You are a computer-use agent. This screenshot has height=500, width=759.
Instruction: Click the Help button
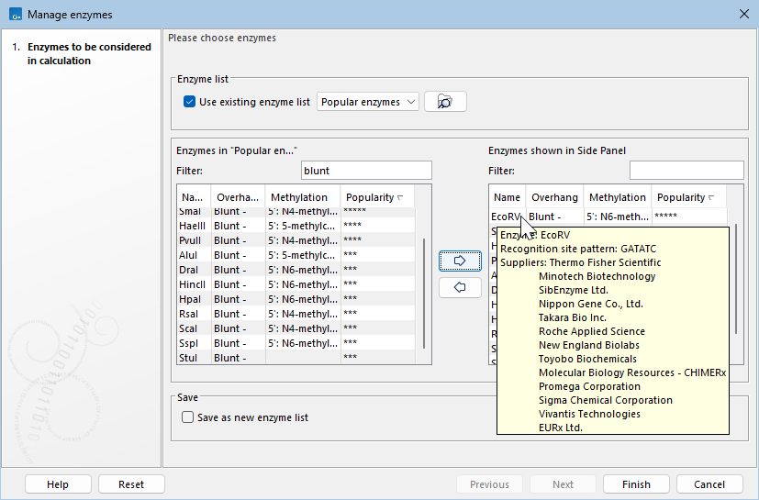58,484
